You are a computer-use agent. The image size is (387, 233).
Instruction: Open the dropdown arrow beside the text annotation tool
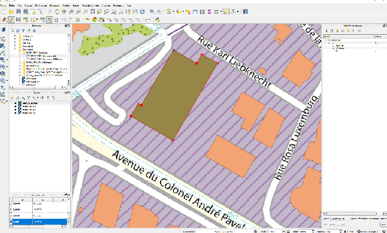click(237, 12)
